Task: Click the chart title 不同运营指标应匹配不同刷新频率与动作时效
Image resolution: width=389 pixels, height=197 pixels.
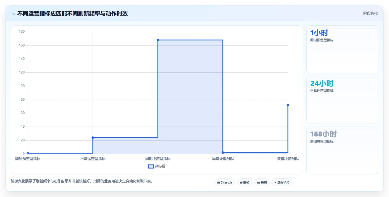Action: click(73, 13)
